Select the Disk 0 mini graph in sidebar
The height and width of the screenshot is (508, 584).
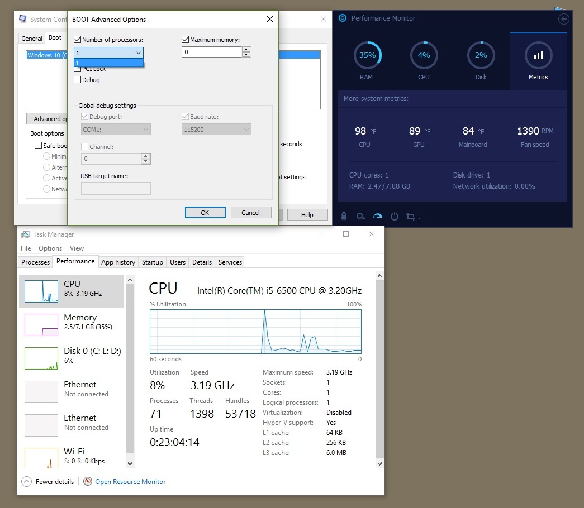coord(41,358)
